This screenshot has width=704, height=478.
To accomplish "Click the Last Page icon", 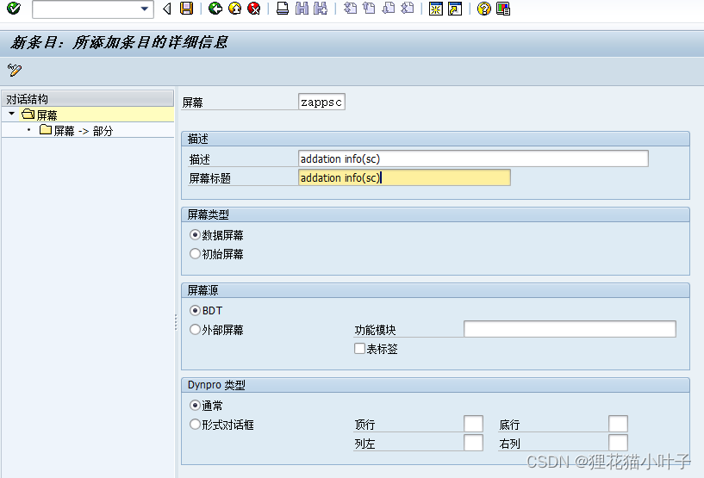I will point(407,8).
